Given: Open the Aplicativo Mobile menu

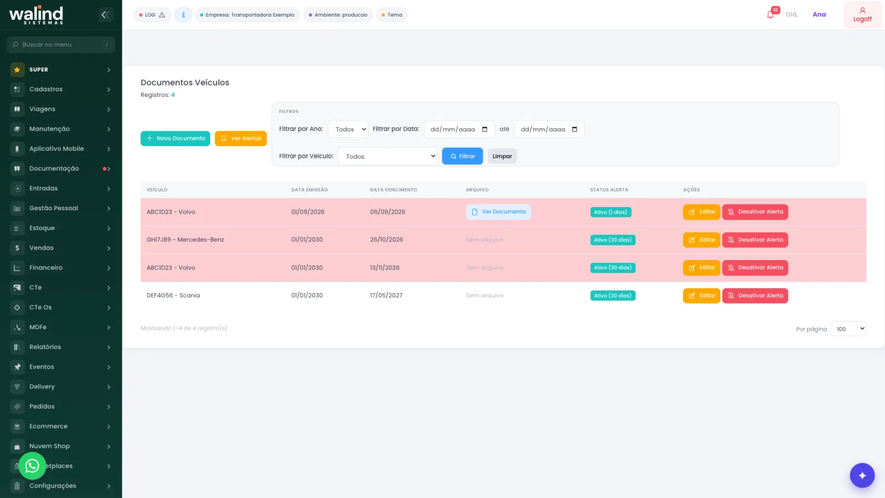Looking at the screenshot, I should pos(61,149).
